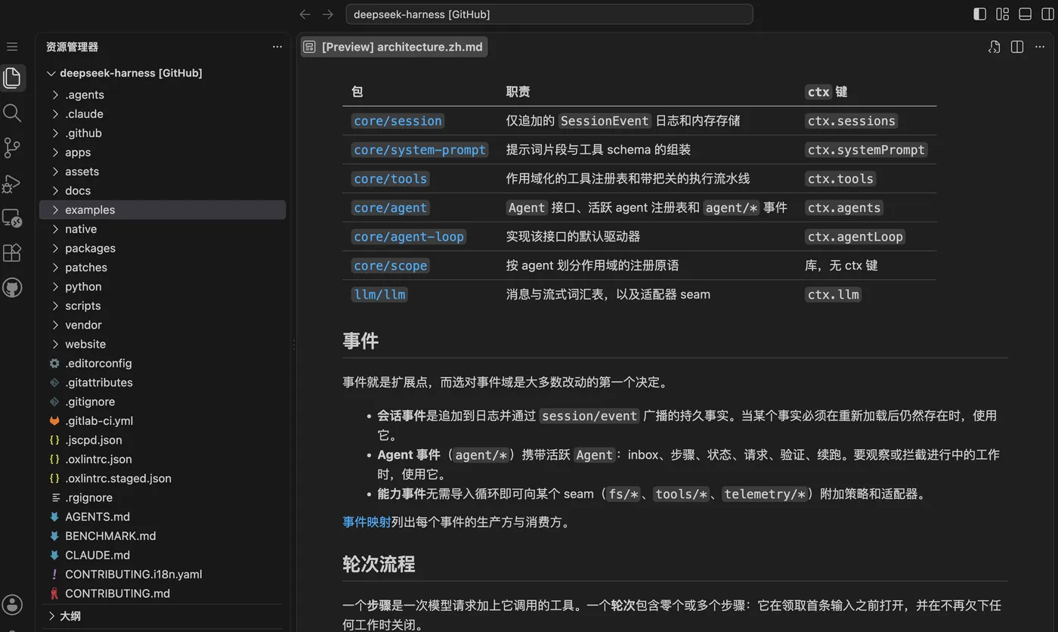Show the source of the preview
Image resolution: width=1058 pixels, height=632 pixels.
click(995, 47)
